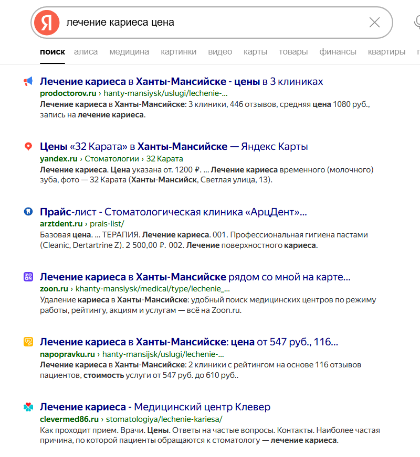420x457 pixels.
Task: Open the видео search tab
Action: (220, 51)
